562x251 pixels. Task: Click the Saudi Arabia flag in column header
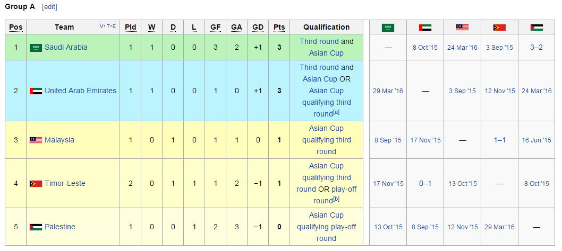point(388,28)
